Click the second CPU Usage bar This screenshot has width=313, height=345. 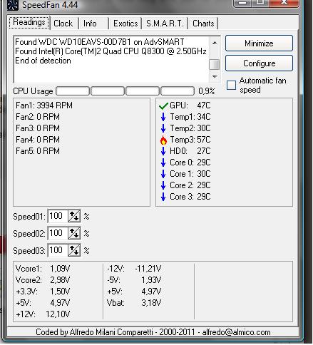click(x=108, y=91)
